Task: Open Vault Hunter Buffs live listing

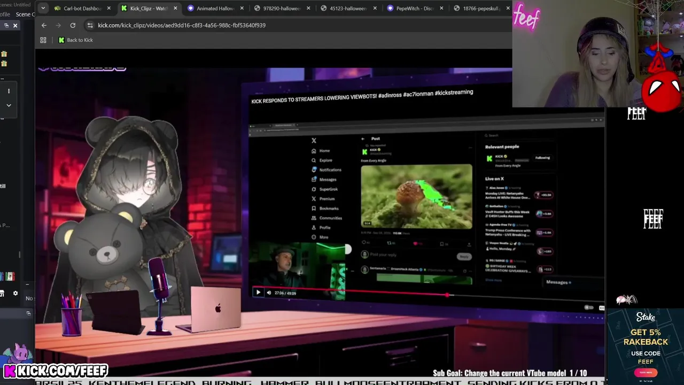Action: [519, 211]
